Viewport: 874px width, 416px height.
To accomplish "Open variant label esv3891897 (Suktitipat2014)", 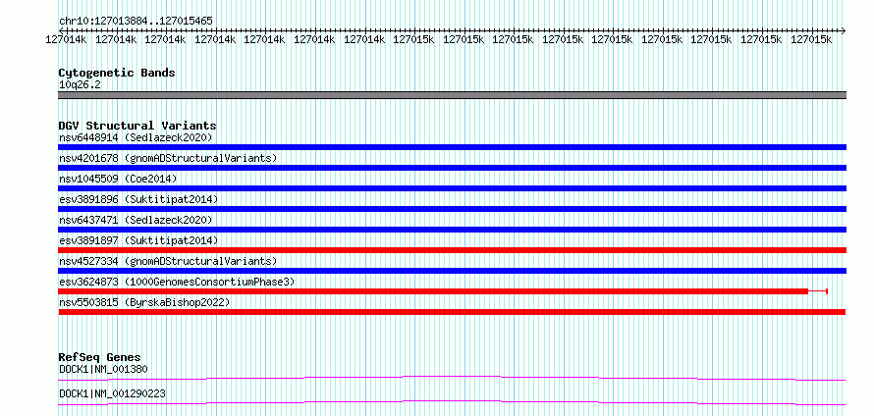I will click(x=138, y=240).
